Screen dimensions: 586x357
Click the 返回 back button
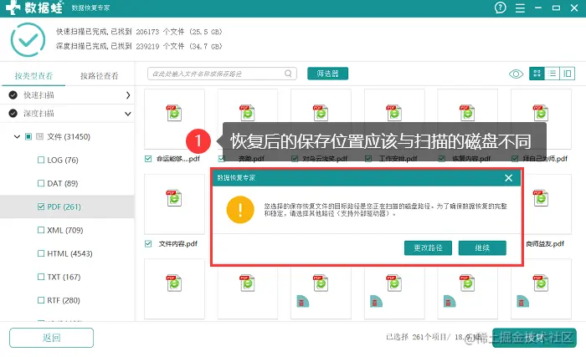click(x=52, y=338)
